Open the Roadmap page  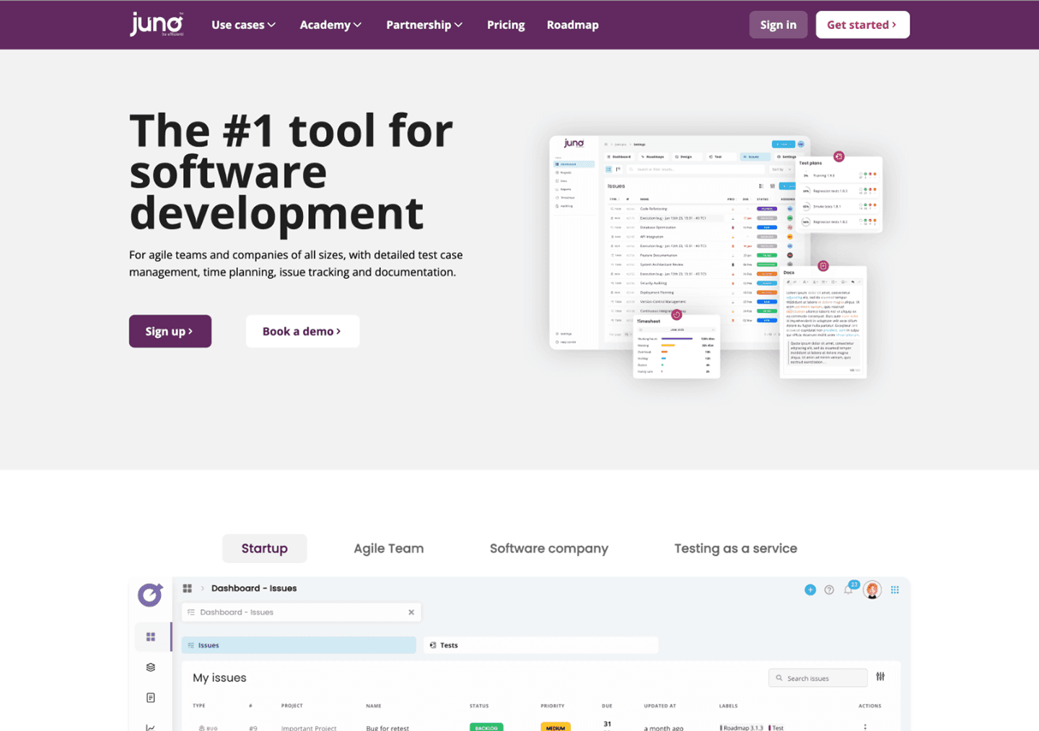click(573, 25)
